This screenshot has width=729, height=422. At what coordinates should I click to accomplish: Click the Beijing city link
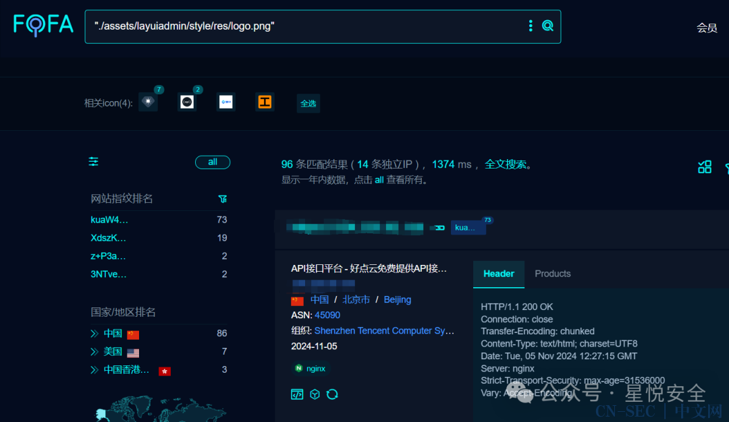click(398, 299)
